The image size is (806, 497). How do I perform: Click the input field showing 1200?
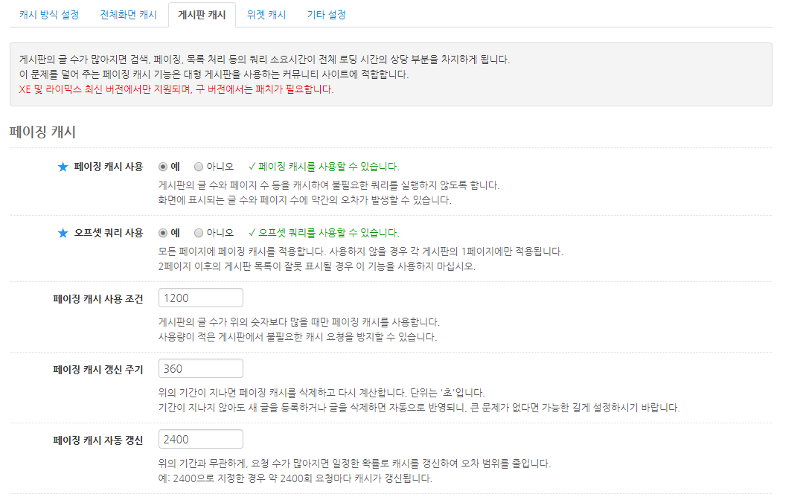[x=199, y=297]
